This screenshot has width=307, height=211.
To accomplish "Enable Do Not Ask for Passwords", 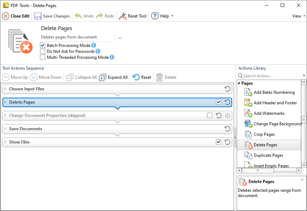I will pos(42,51).
